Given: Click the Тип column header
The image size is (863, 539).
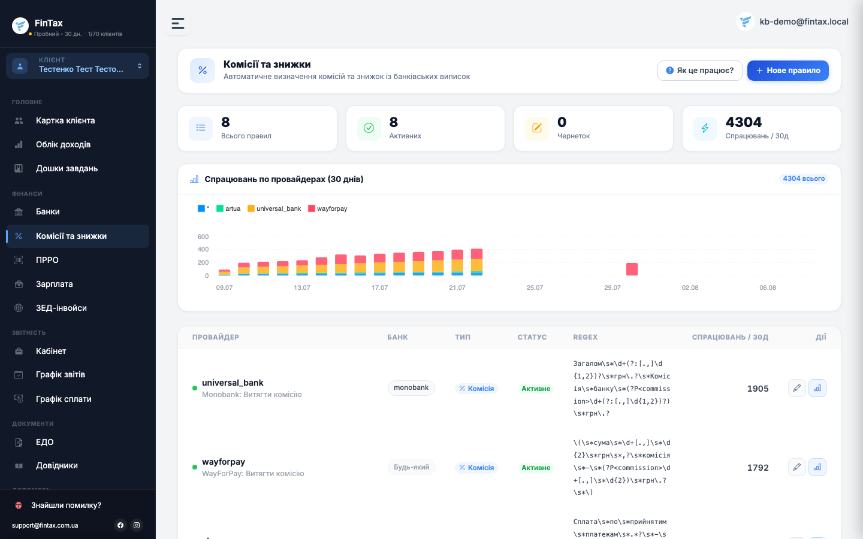Looking at the screenshot, I should tap(463, 337).
